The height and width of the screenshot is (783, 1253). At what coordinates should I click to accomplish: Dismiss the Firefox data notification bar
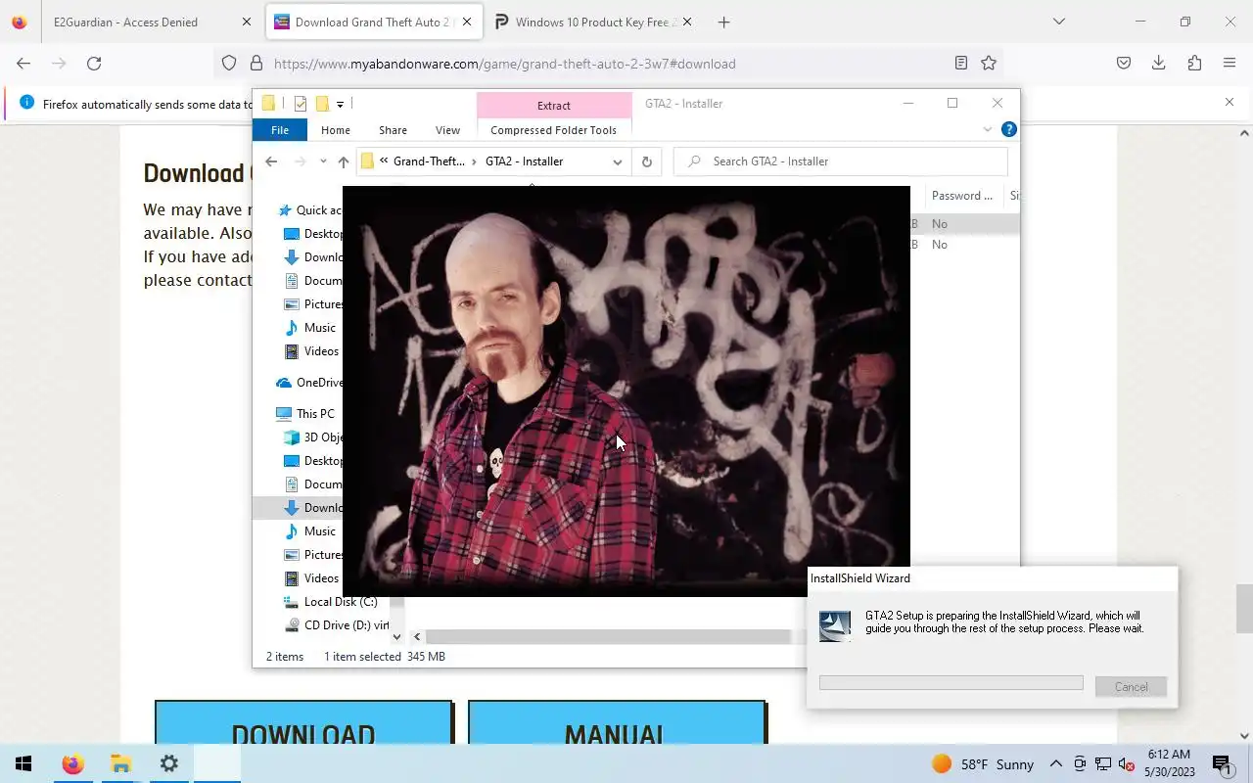tap(1230, 102)
